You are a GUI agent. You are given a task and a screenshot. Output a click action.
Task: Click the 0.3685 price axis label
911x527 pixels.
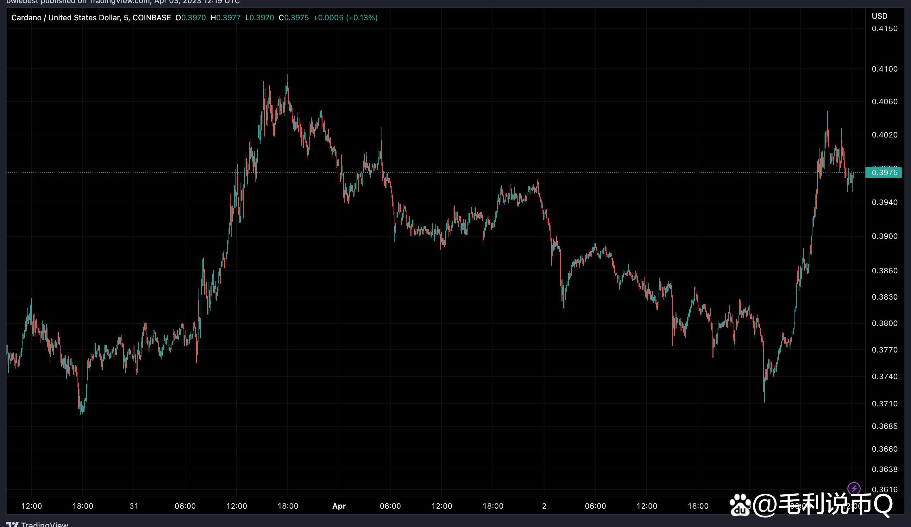click(x=885, y=426)
